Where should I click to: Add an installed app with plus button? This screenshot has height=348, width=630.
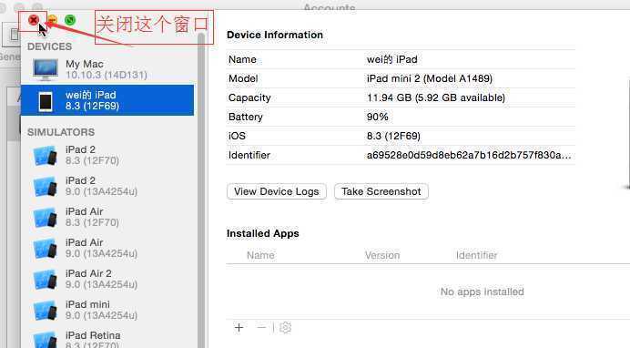tap(239, 328)
